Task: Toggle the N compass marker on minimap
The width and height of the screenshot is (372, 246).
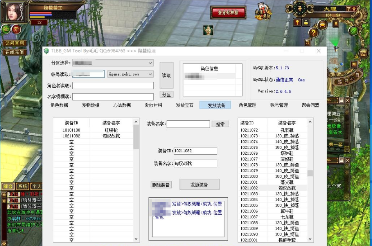Action: [x=335, y=24]
